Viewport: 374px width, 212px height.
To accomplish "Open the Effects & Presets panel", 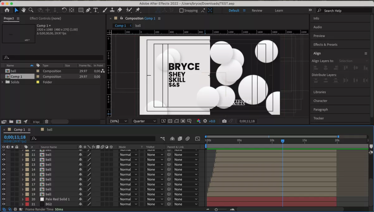I will coord(325,44).
